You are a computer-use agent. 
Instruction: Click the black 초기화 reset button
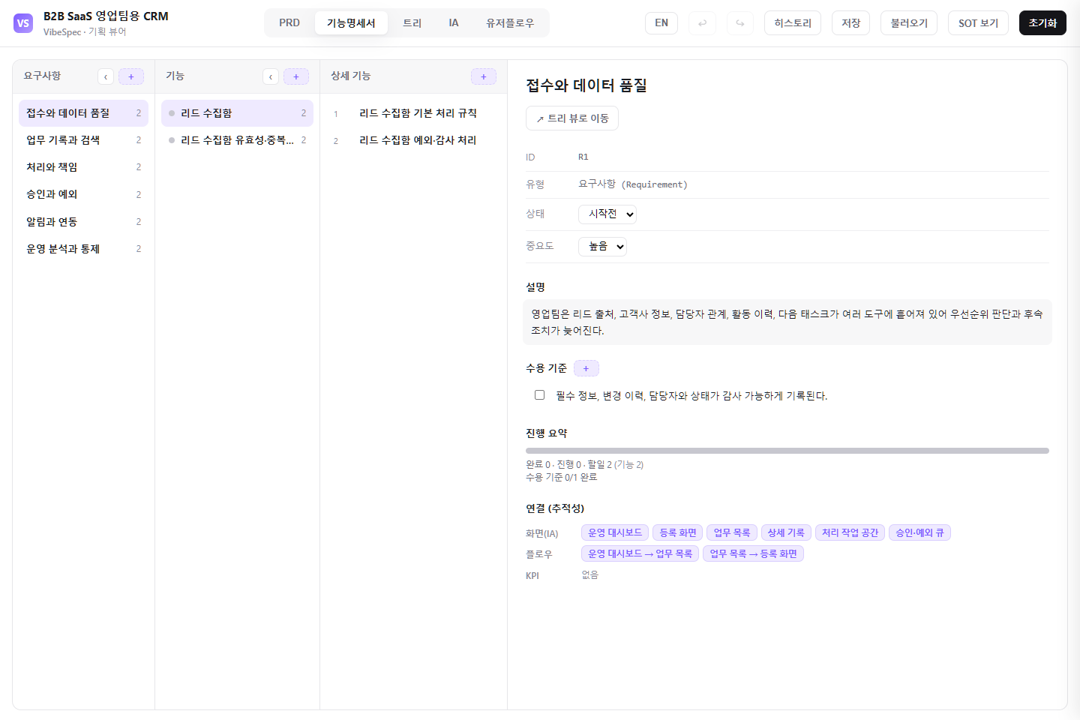[1042, 23]
